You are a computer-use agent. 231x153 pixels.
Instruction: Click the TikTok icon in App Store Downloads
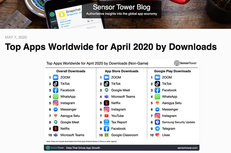pos(107,84)
